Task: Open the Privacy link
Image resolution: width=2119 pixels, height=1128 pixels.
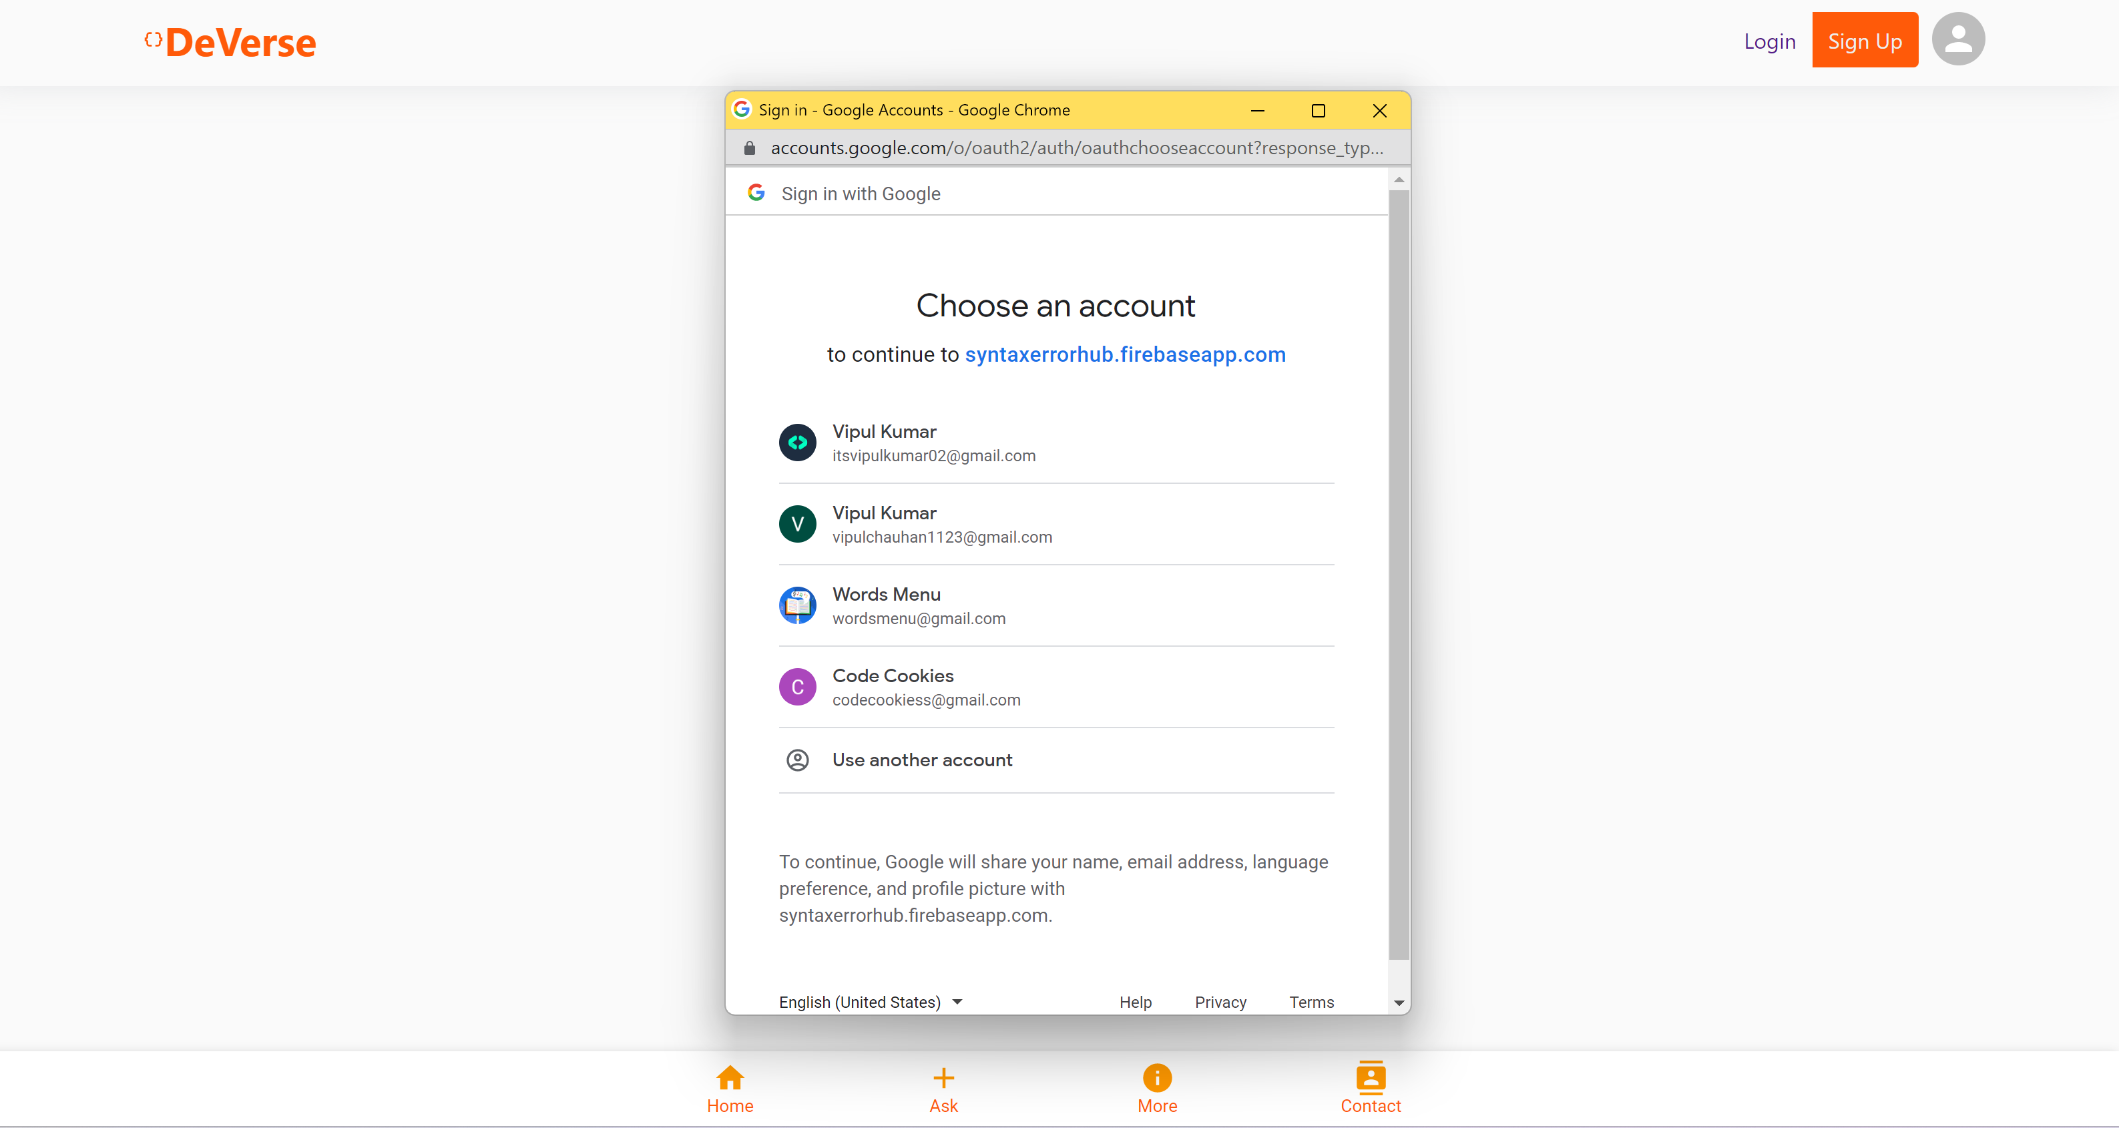Action: 1220,1001
